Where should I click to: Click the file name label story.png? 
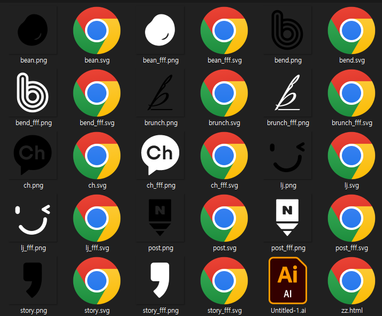click(34, 311)
